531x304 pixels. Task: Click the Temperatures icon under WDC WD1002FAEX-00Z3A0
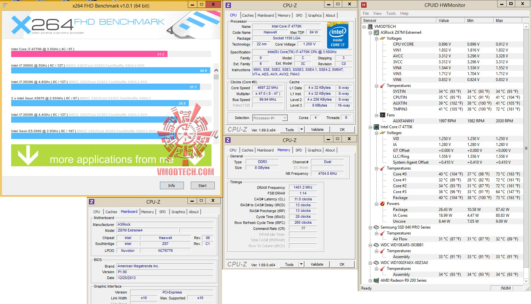[383, 269]
